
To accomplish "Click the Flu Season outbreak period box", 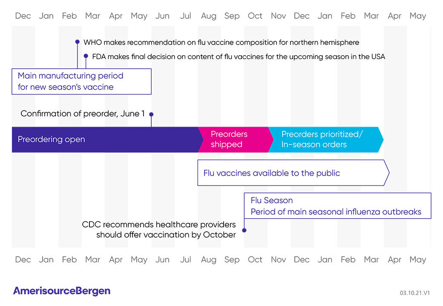I will pos(337,206).
